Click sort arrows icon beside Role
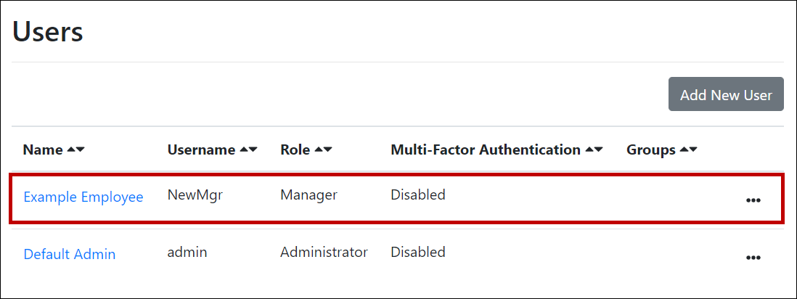 (323, 150)
